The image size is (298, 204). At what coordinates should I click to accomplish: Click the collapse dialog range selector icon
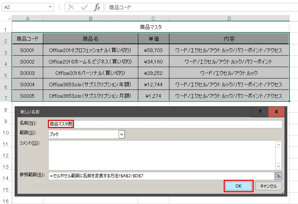pyautogui.click(x=278, y=176)
